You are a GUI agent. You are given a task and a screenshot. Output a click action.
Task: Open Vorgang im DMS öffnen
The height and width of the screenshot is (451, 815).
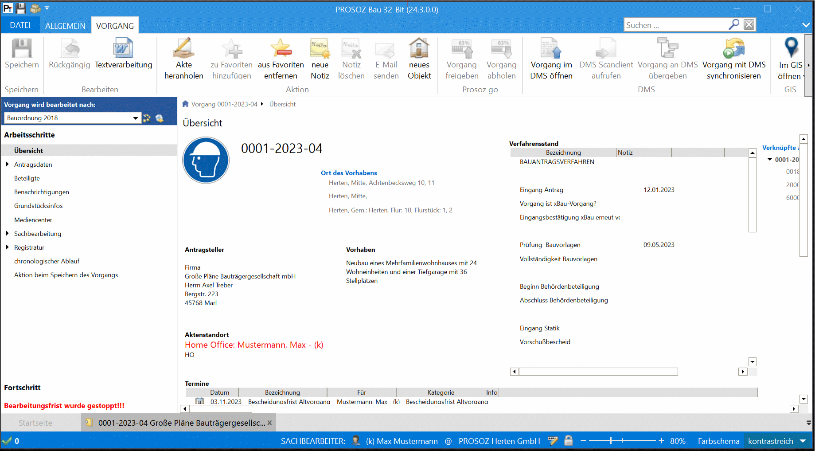(551, 59)
